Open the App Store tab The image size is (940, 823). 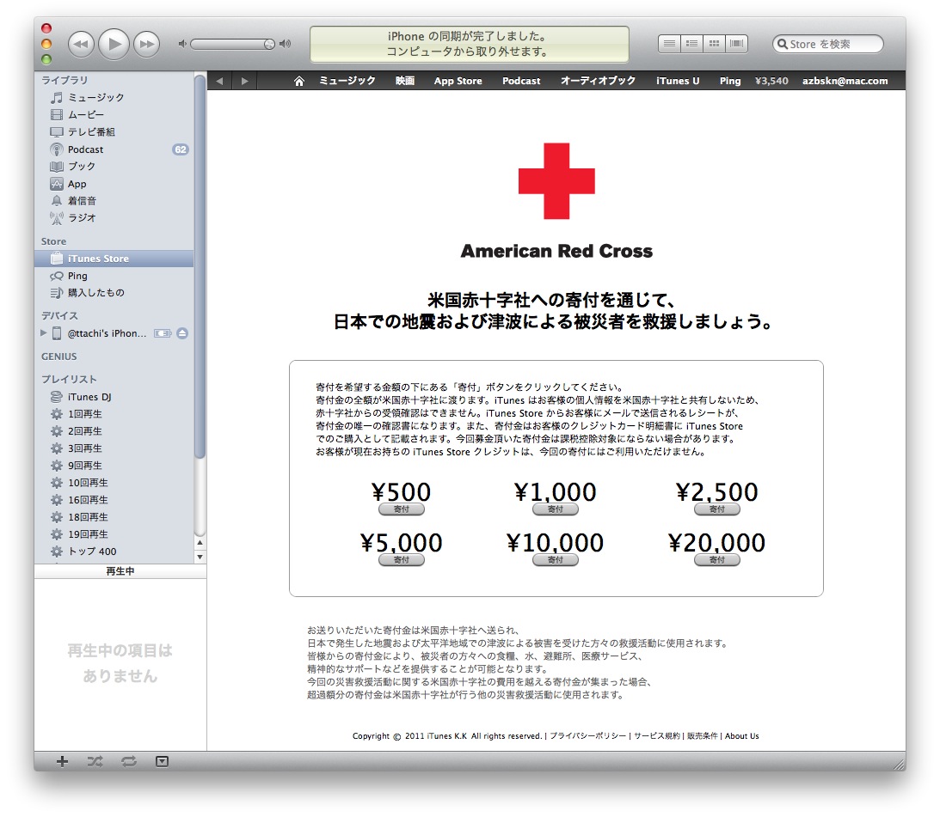[x=458, y=81]
